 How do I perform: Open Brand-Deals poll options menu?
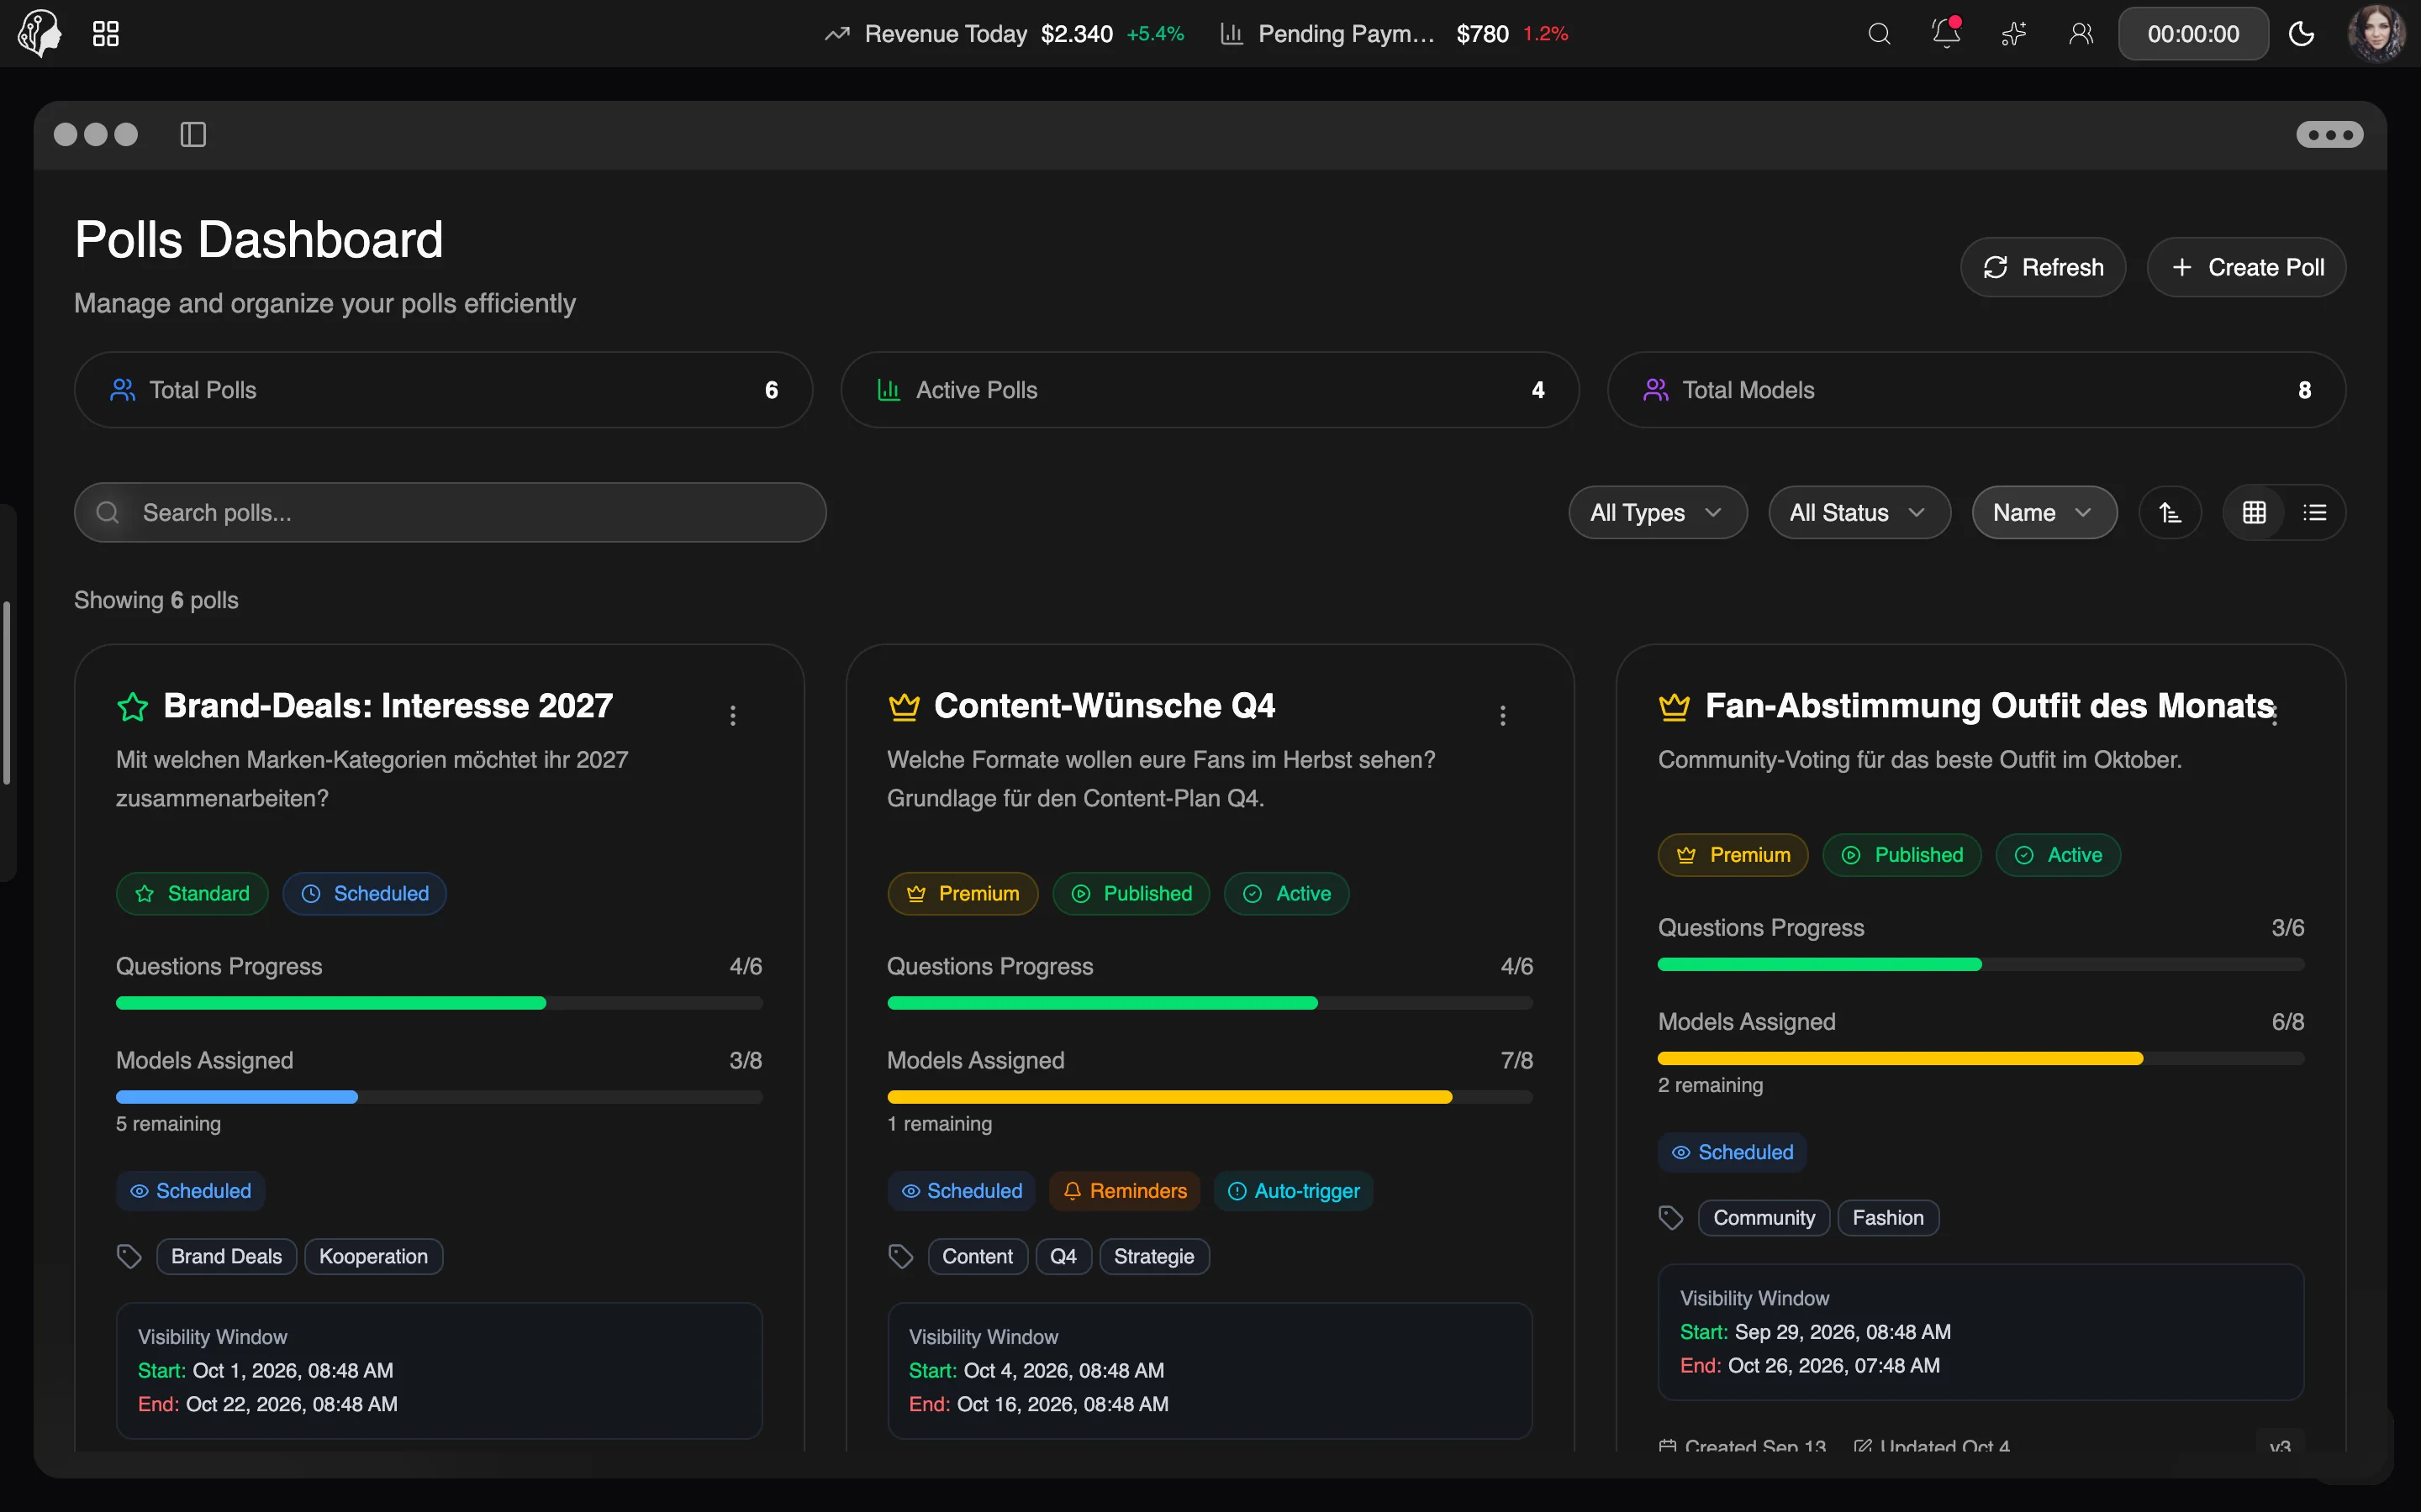pyautogui.click(x=733, y=715)
